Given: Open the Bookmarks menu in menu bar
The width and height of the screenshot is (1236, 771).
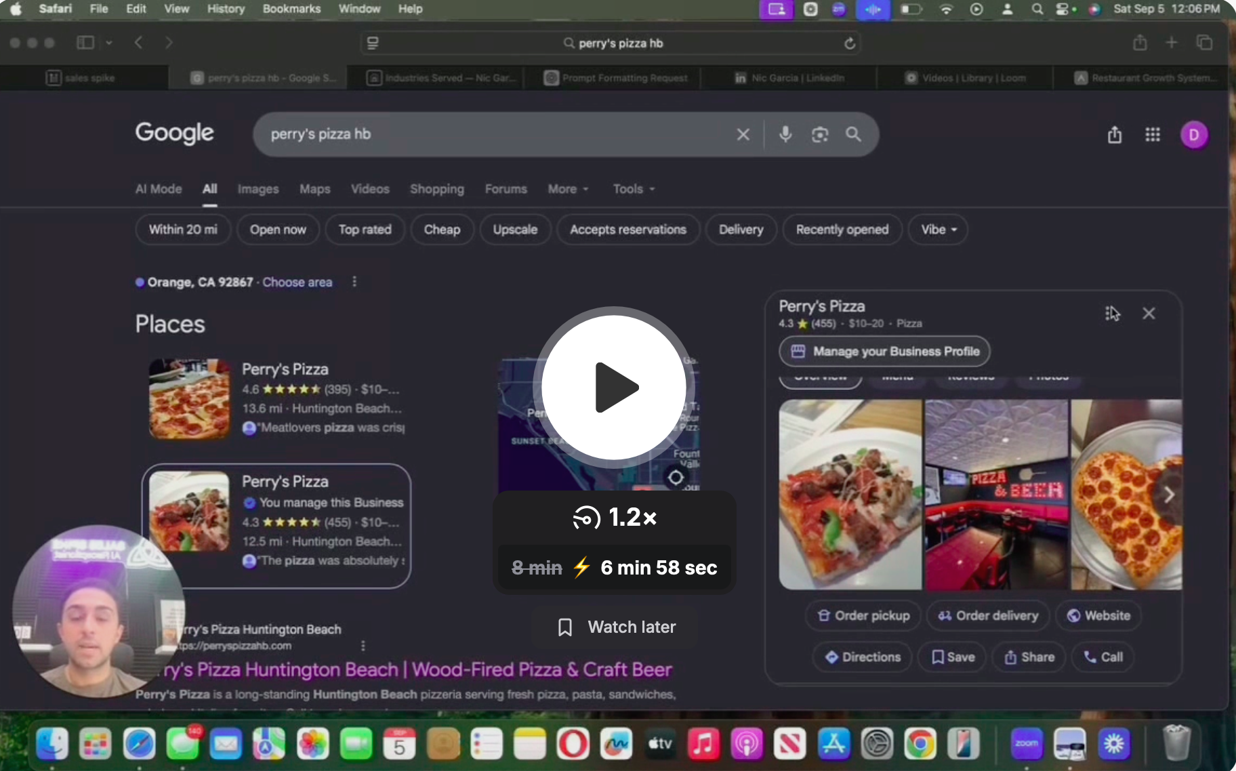Looking at the screenshot, I should click(x=291, y=9).
